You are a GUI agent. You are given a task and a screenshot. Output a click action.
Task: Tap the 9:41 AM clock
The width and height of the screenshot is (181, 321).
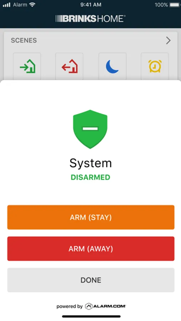(91, 5)
